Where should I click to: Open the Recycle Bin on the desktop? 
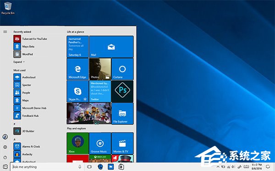(8, 8)
